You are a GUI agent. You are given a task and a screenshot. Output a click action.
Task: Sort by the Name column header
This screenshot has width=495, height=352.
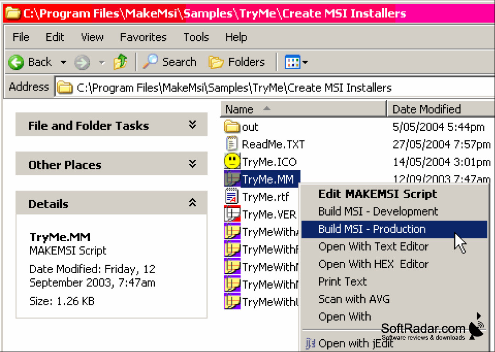coord(303,109)
